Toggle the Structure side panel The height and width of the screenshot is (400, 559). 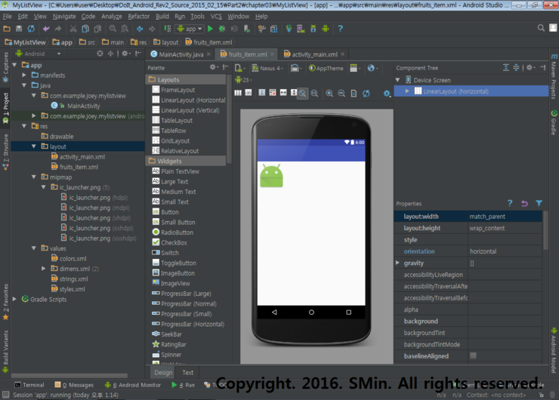(x=5, y=152)
